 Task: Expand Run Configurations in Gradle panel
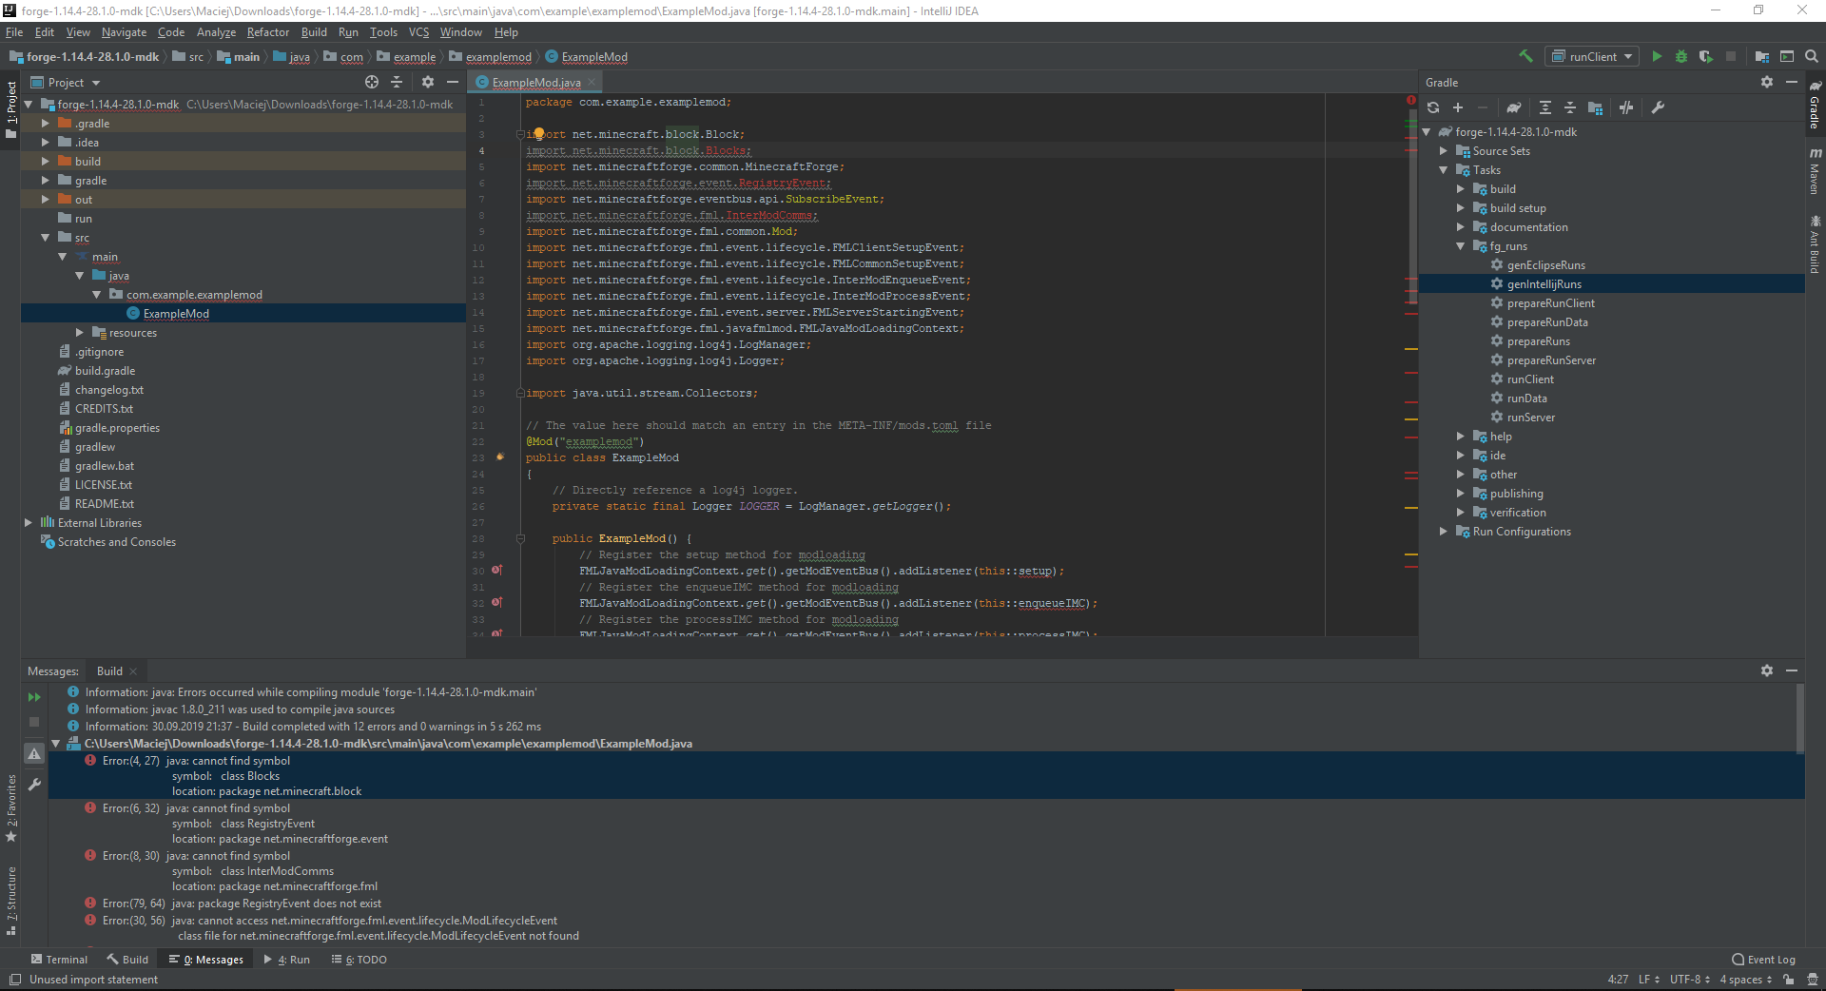1444,532
